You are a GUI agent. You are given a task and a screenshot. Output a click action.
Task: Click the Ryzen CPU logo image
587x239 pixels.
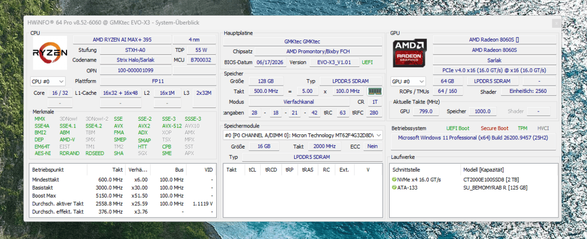50,53
